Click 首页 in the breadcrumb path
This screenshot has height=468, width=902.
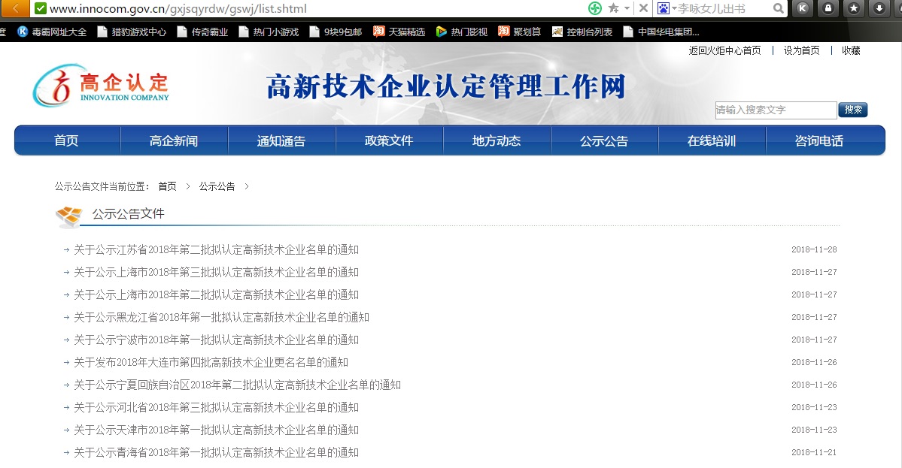tap(167, 186)
